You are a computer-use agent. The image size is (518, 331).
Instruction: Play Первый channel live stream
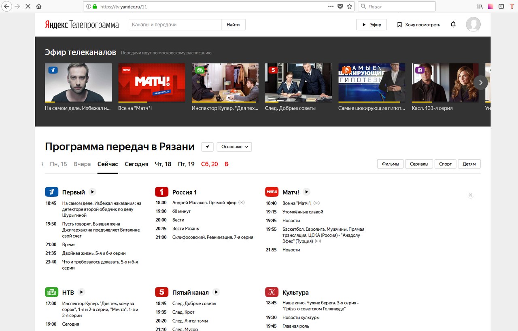click(x=92, y=192)
